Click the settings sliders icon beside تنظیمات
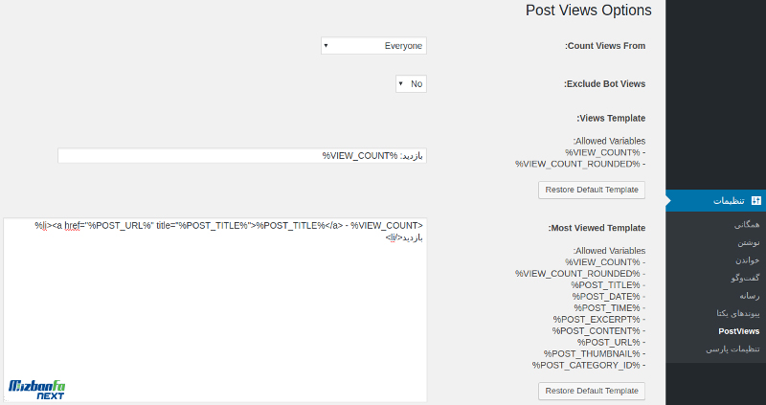The width and height of the screenshot is (766, 405). pyautogui.click(x=755, y=201)
